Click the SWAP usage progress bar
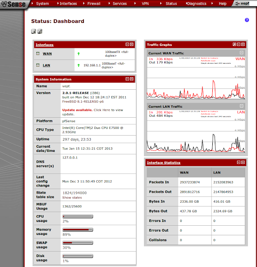This screenshot has width=257, height=267. point(78,243)
